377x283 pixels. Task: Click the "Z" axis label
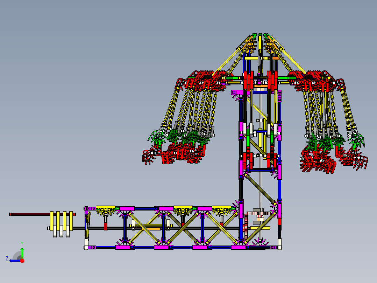[x=7, y=259]
